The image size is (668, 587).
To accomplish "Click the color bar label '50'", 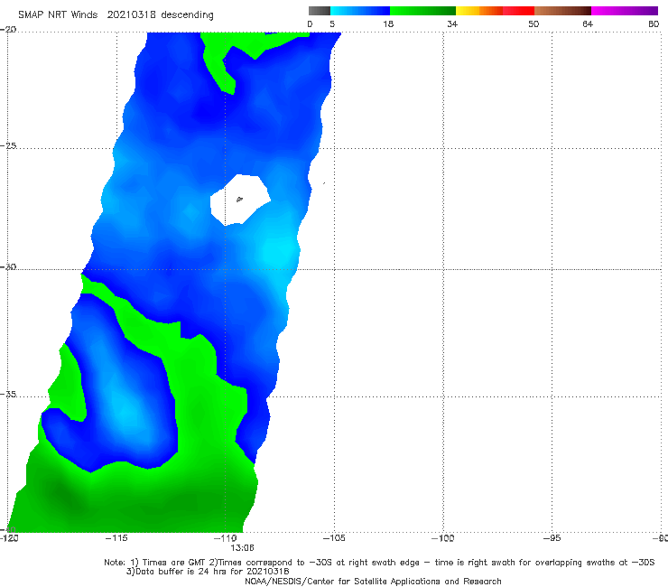I will (x=533, y=23).
